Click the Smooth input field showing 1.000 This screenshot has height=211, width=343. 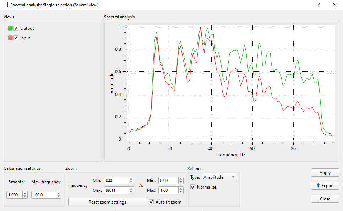[x=14, y=195]
